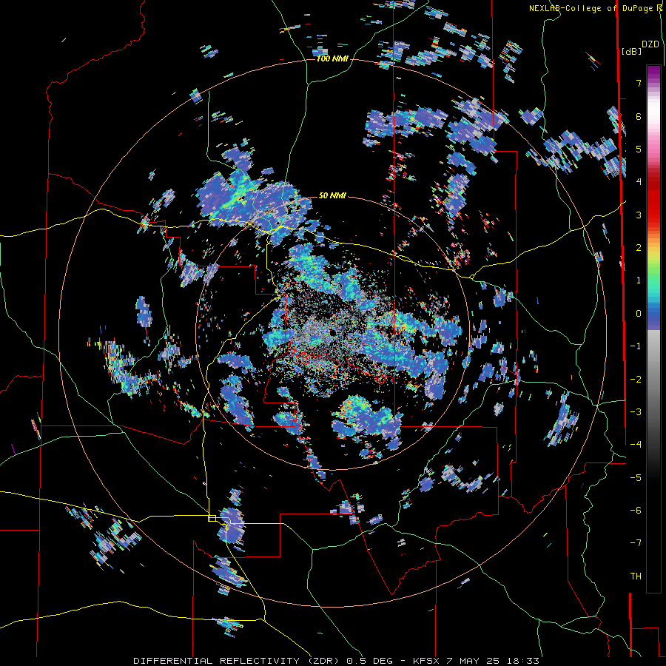Select the 2 value on the color scale

pos(639,248)
